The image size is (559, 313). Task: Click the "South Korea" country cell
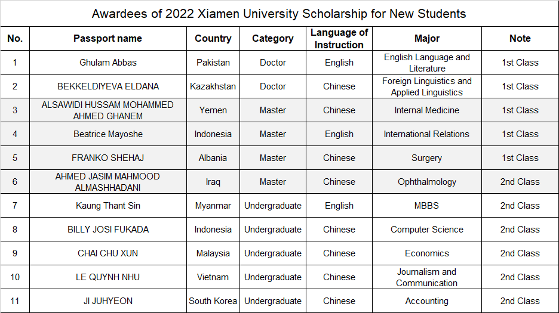point(213,301)
